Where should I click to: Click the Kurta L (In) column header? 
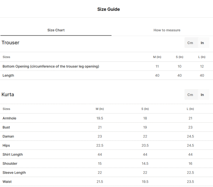190,109
